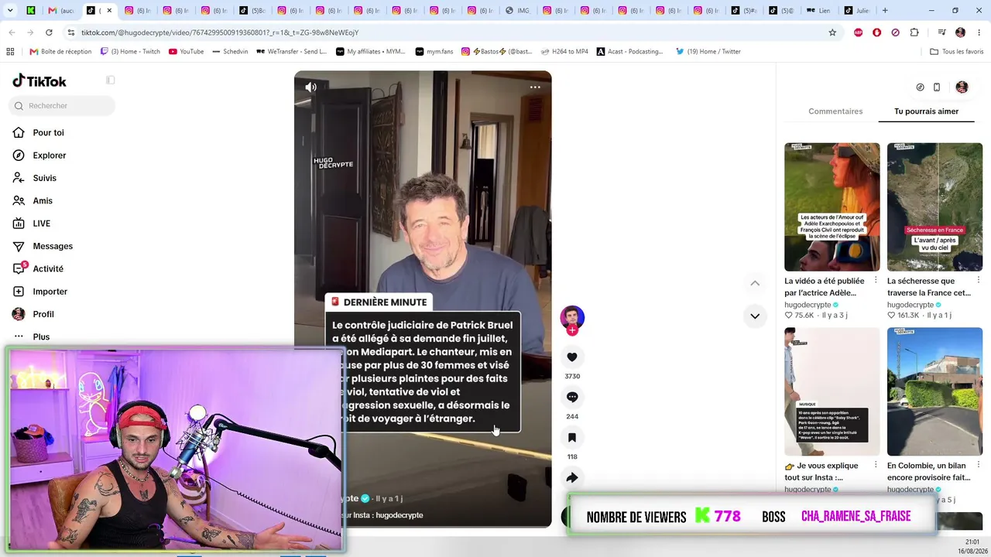Collapse the sidebar with the panel icon

[x=111, y=80]
